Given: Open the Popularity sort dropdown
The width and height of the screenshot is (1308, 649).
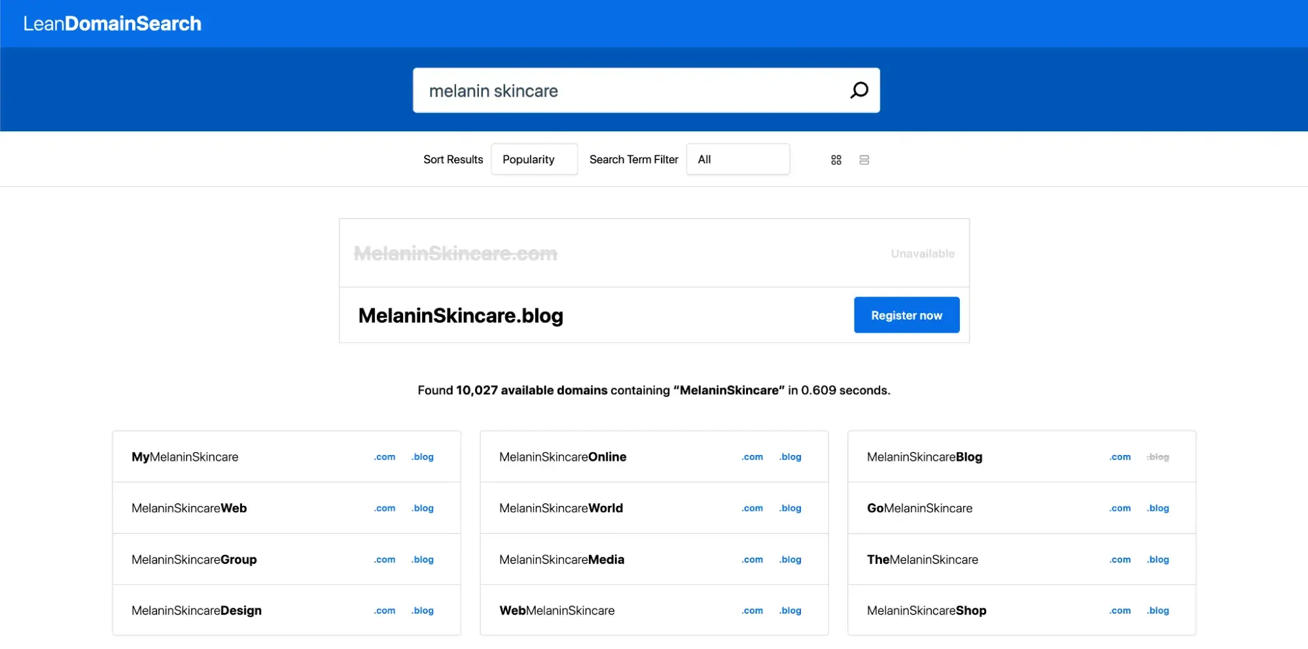Looking at the screenshot, I should coord(534,159).
